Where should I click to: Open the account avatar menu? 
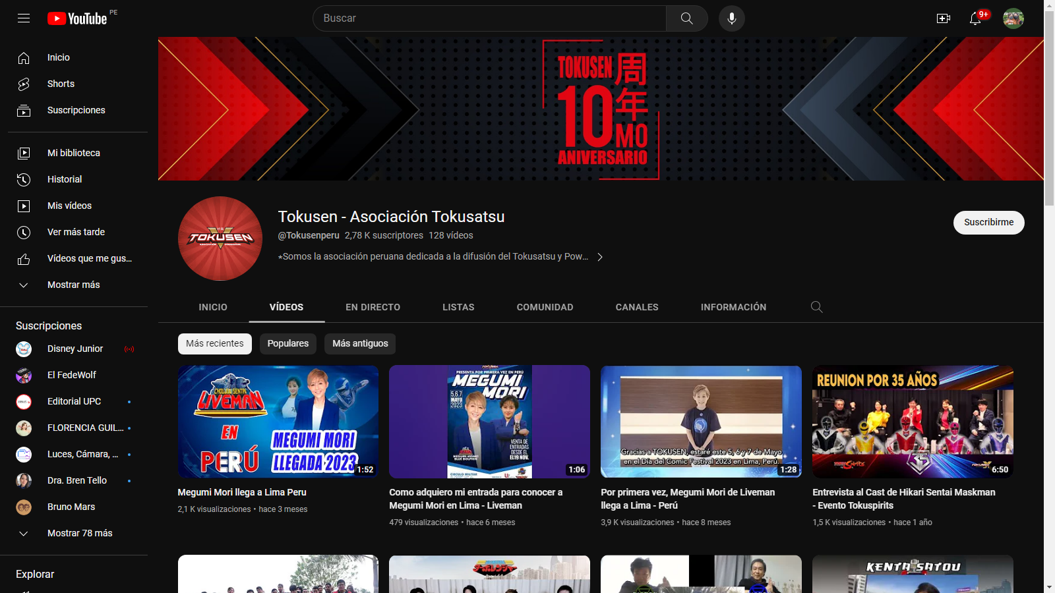1013,18
